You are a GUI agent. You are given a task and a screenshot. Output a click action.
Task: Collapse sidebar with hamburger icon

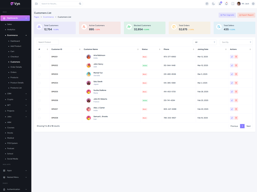pos(36,4)
